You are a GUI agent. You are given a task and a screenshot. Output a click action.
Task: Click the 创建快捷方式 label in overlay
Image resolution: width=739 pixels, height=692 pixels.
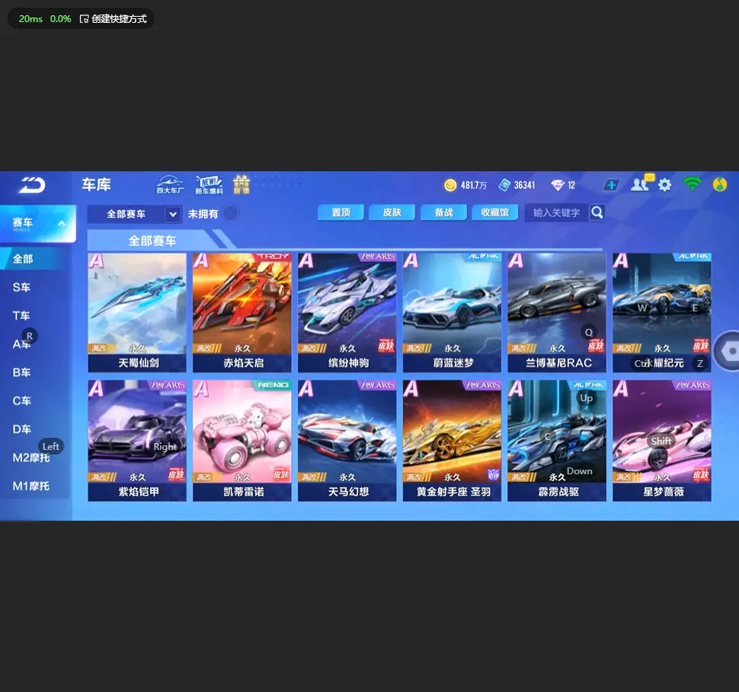(x=120, y=19)
